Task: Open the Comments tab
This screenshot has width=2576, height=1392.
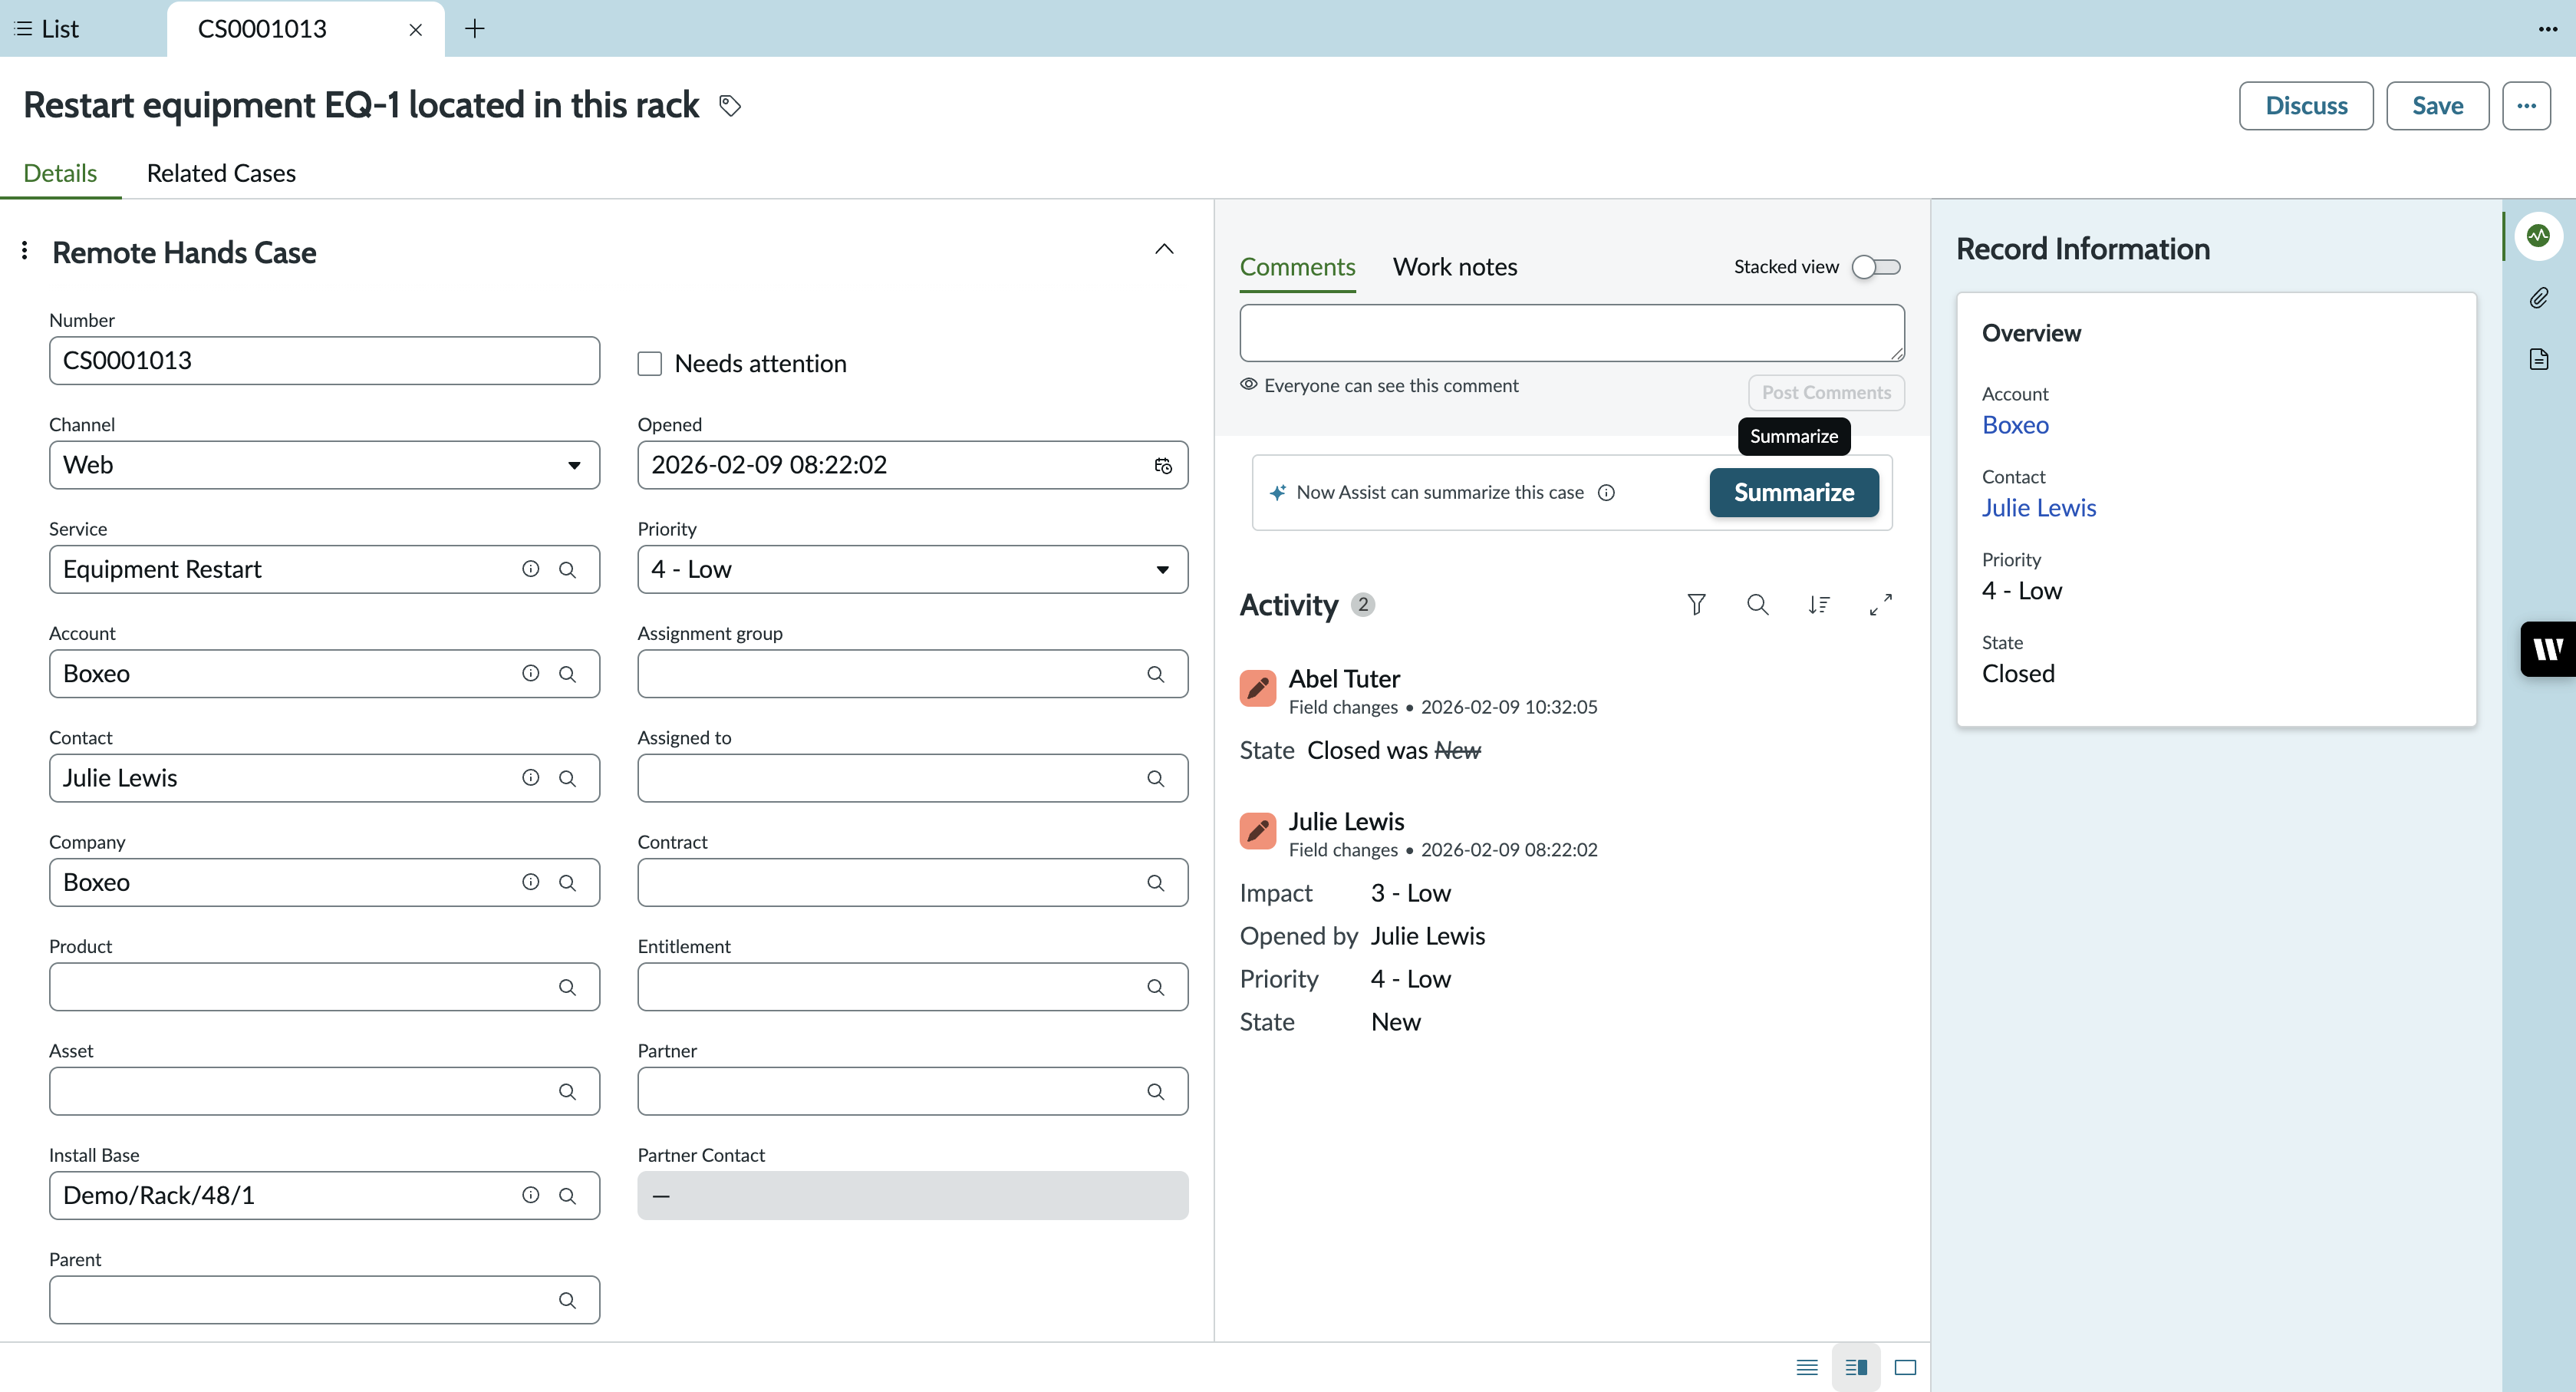Action: (x=1297, y=267)
